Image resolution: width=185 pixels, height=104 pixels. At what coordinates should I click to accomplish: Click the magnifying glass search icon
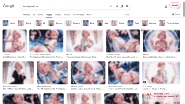tap(127, 6)
